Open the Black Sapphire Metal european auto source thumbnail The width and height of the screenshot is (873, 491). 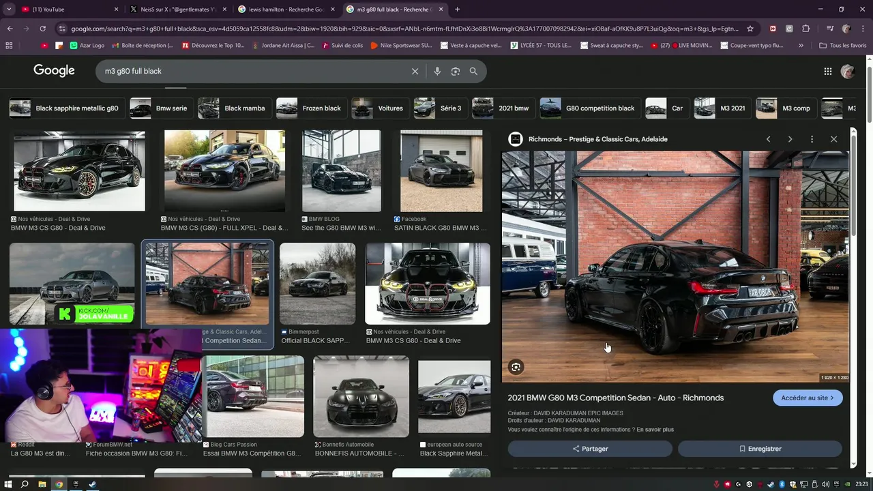tap(454, 396)
